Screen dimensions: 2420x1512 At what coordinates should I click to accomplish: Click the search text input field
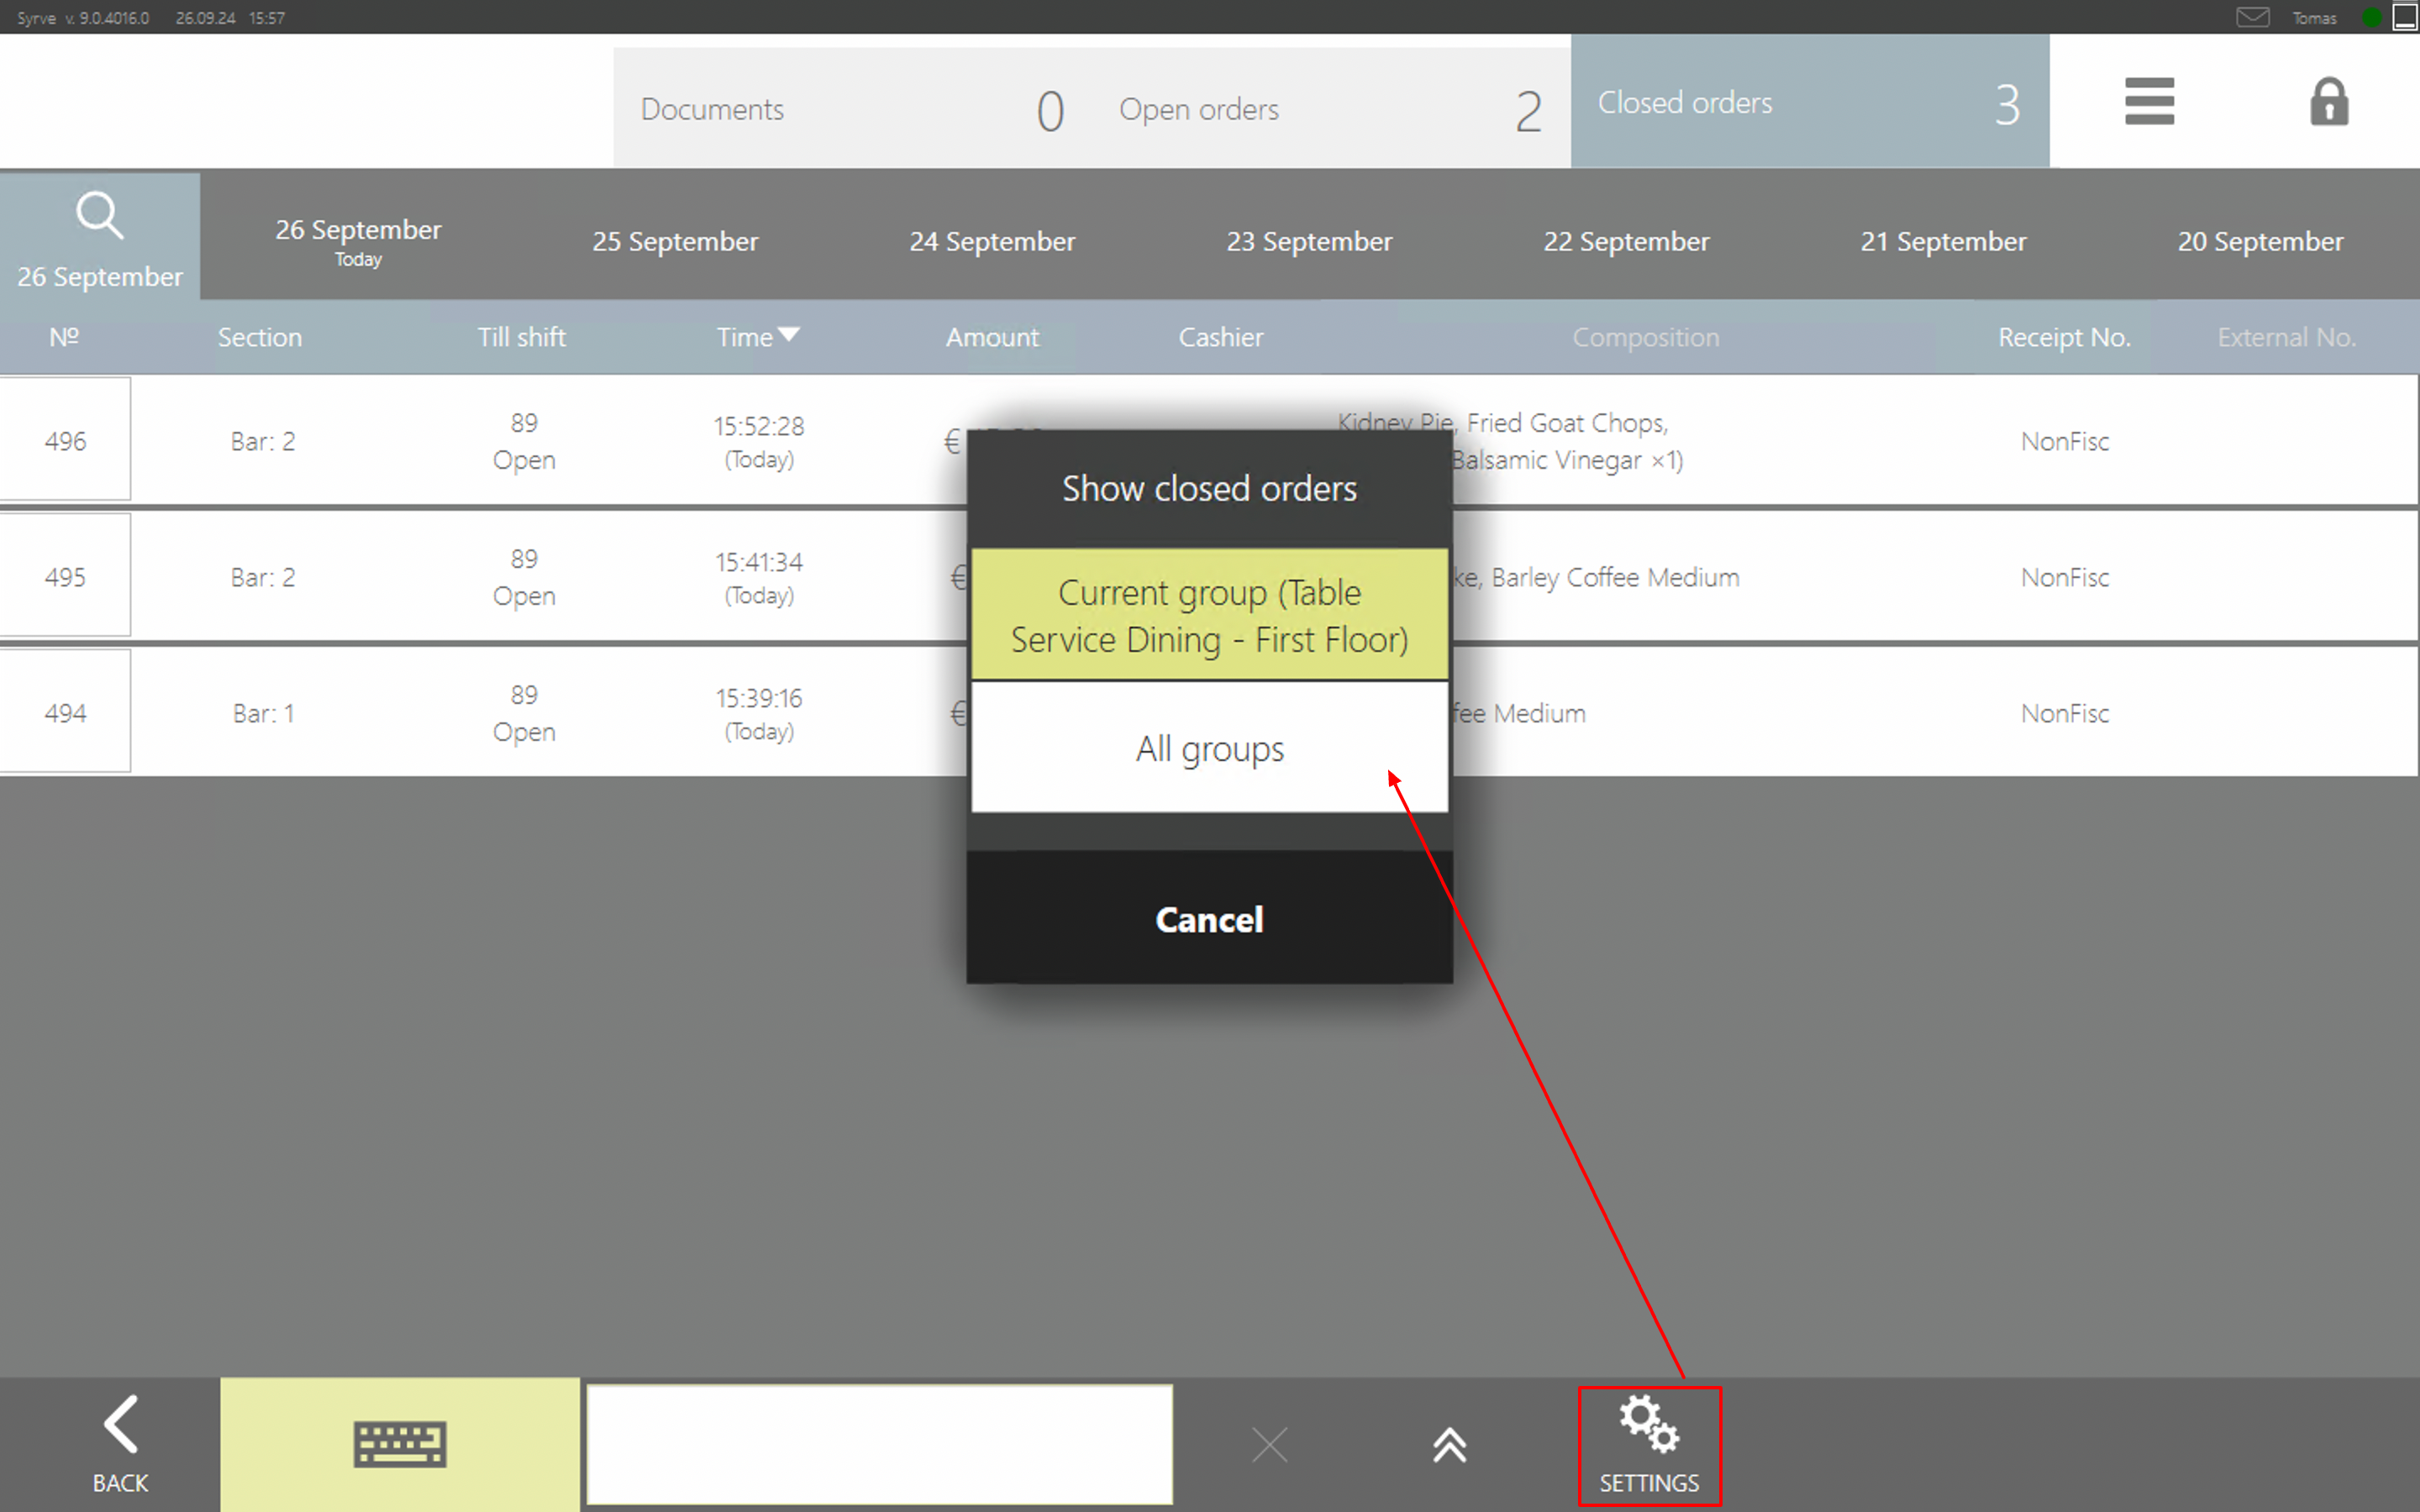coord(879,1444)
